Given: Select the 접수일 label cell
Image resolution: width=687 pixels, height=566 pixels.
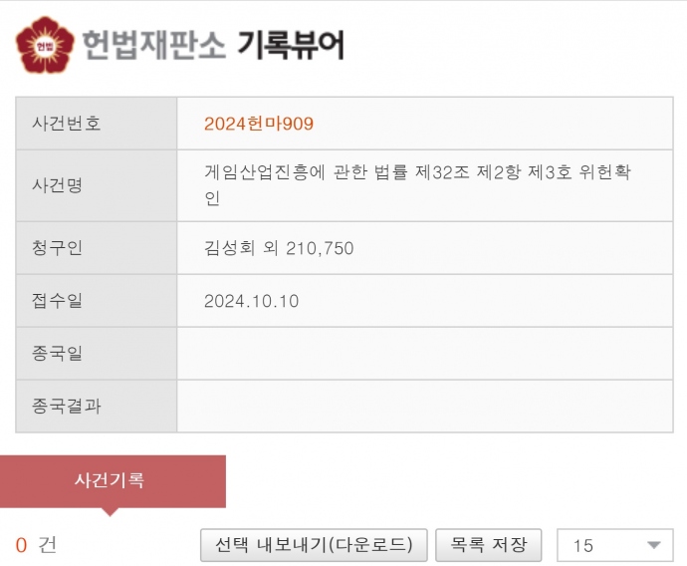Looking at the screenshot, I should (x=97, y=301).
